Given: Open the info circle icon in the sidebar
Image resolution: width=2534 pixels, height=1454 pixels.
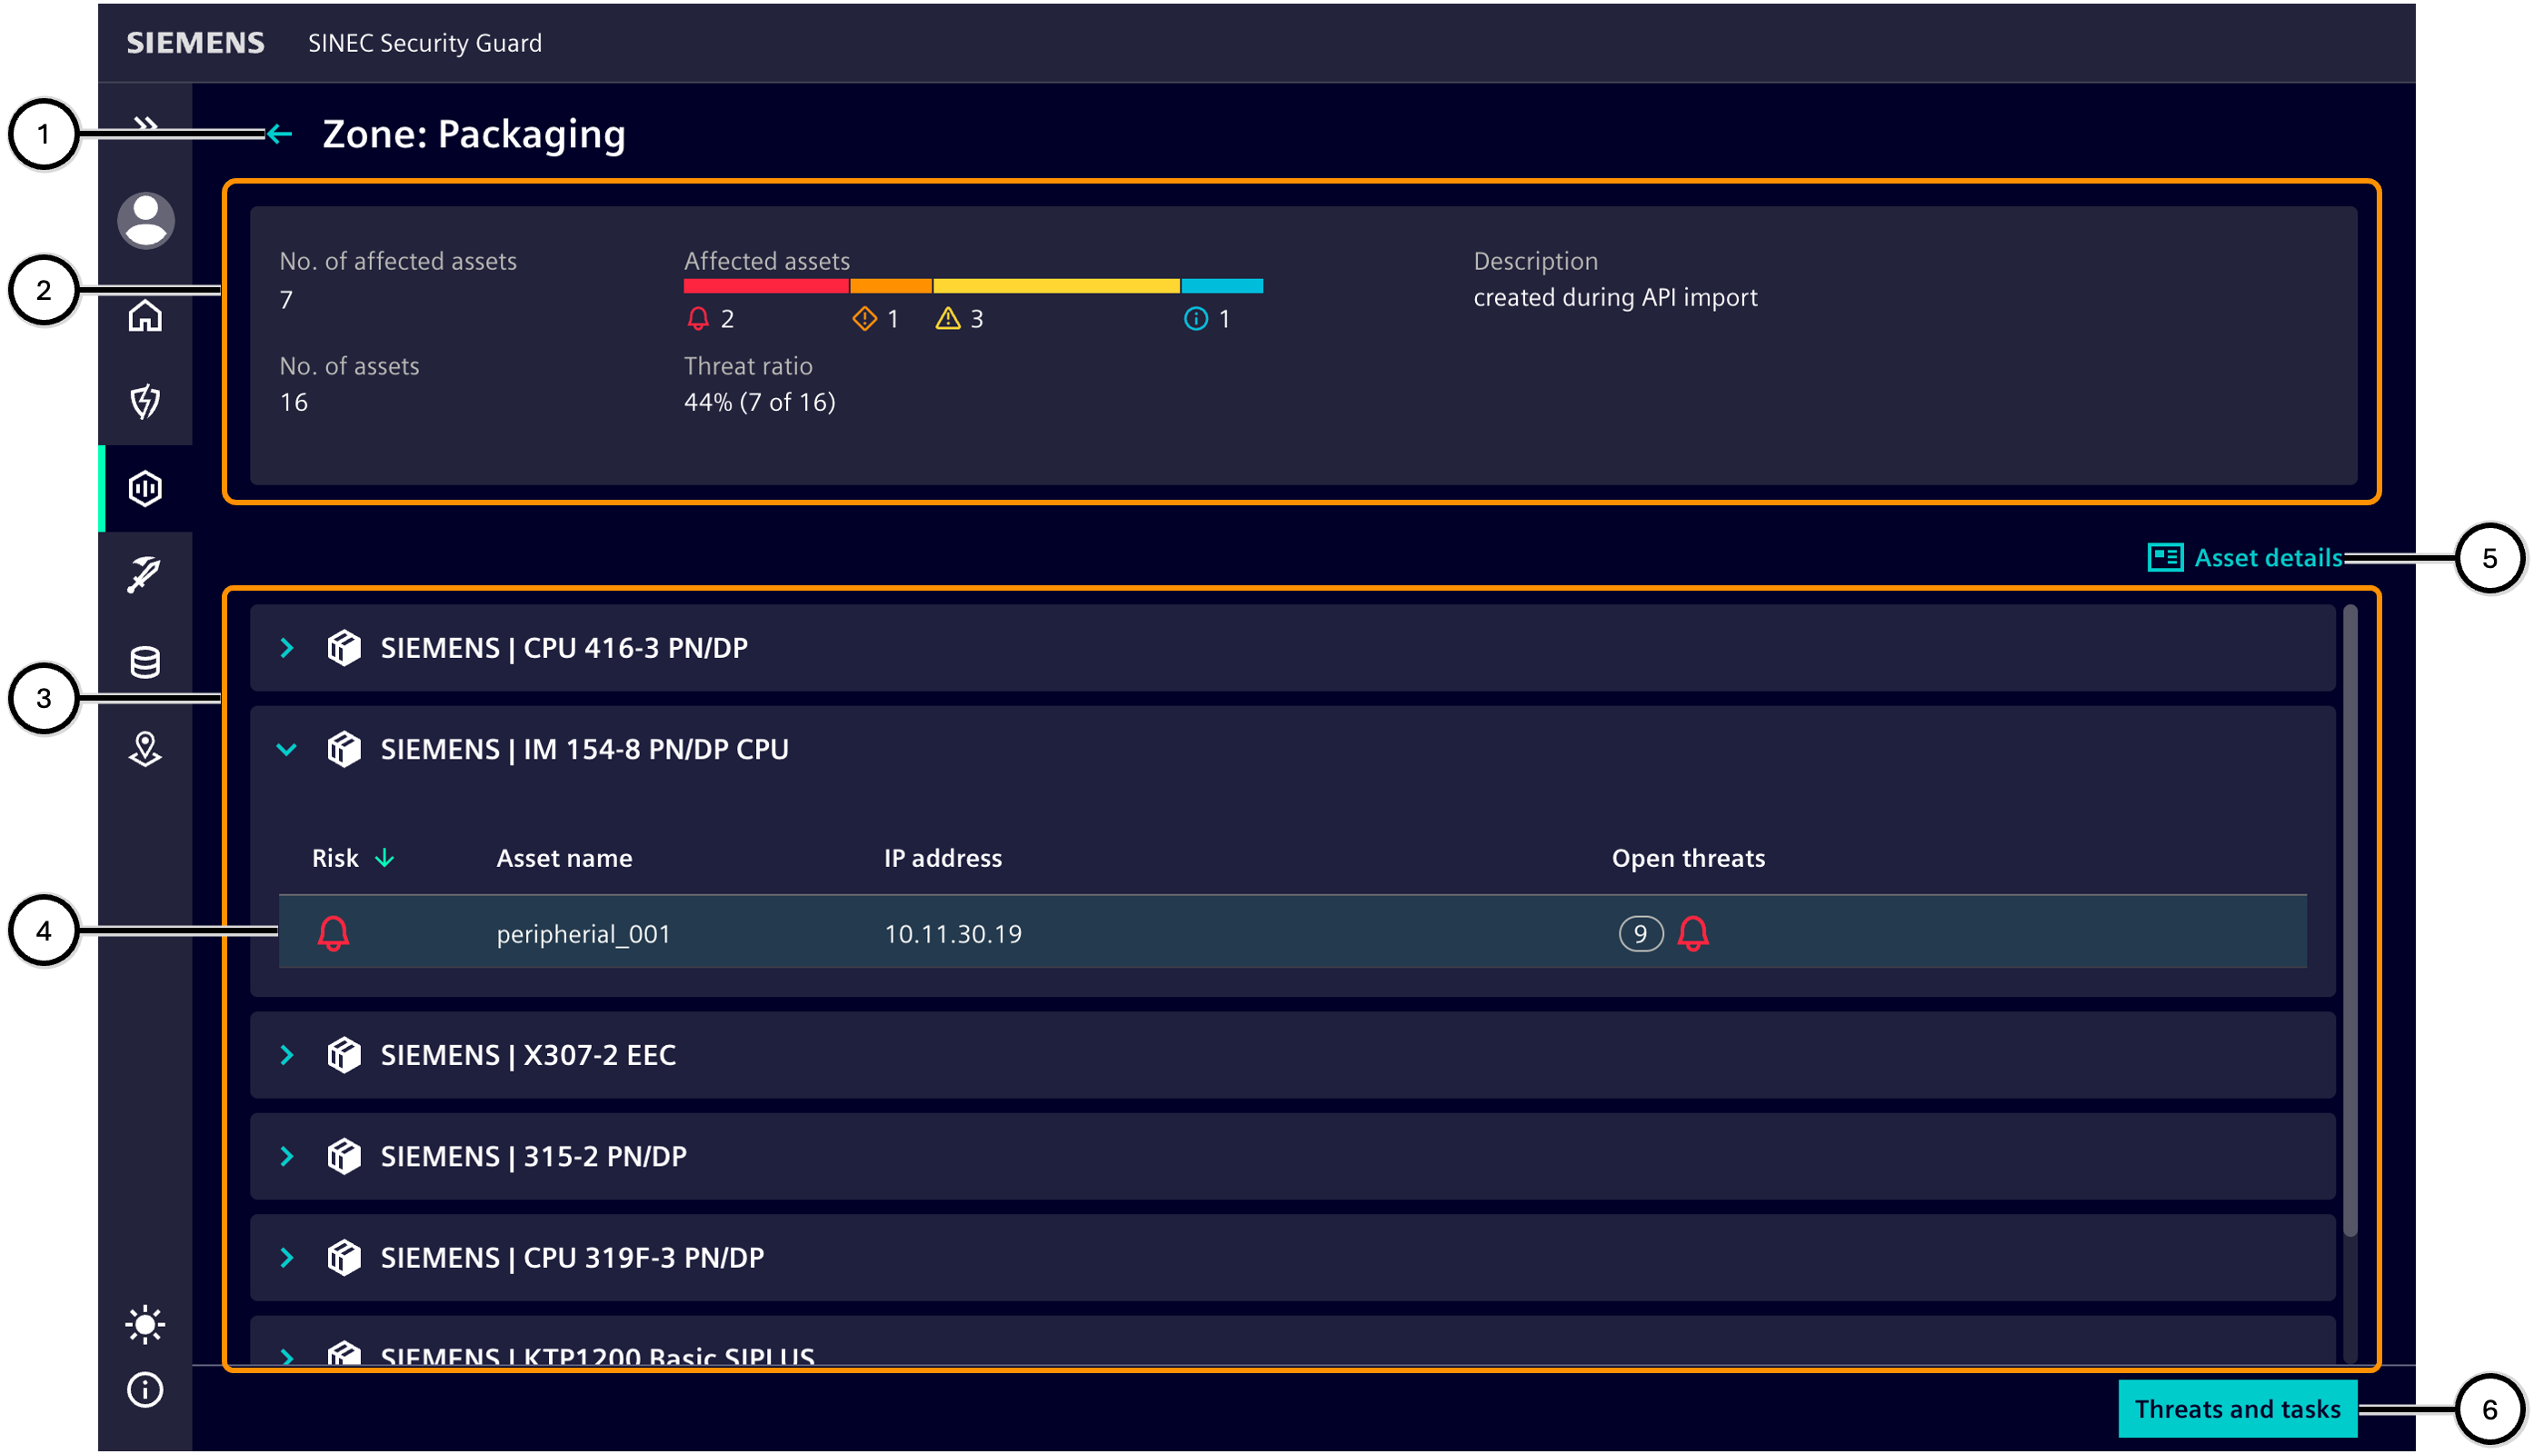Looking at the screenshot, I should tap(145, 1390).
